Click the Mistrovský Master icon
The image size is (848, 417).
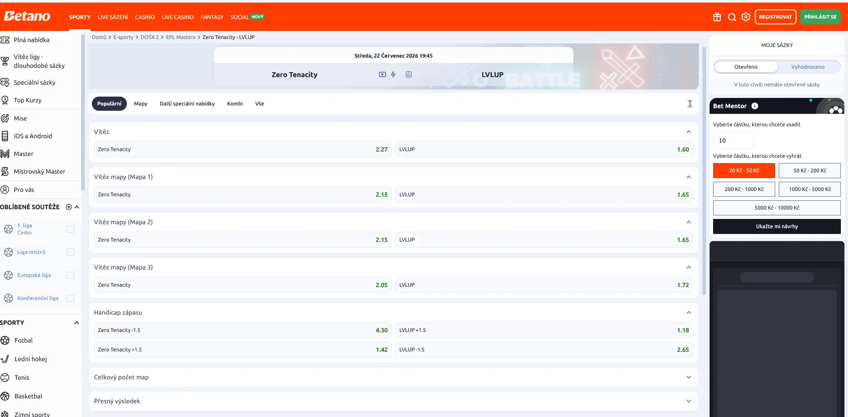[5, 171]
